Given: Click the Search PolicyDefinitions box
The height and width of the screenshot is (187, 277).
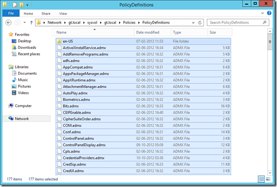Looking at the screenshot, I should pyautogui.click(x=238, y=22).
